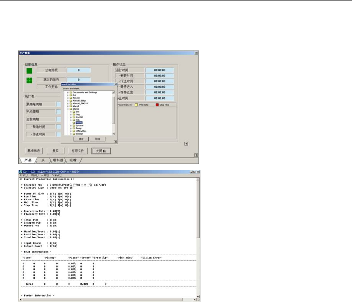Click the help question mark in the folder dialog
Viewport: 352px width, 302px height.
pos(115,142)
